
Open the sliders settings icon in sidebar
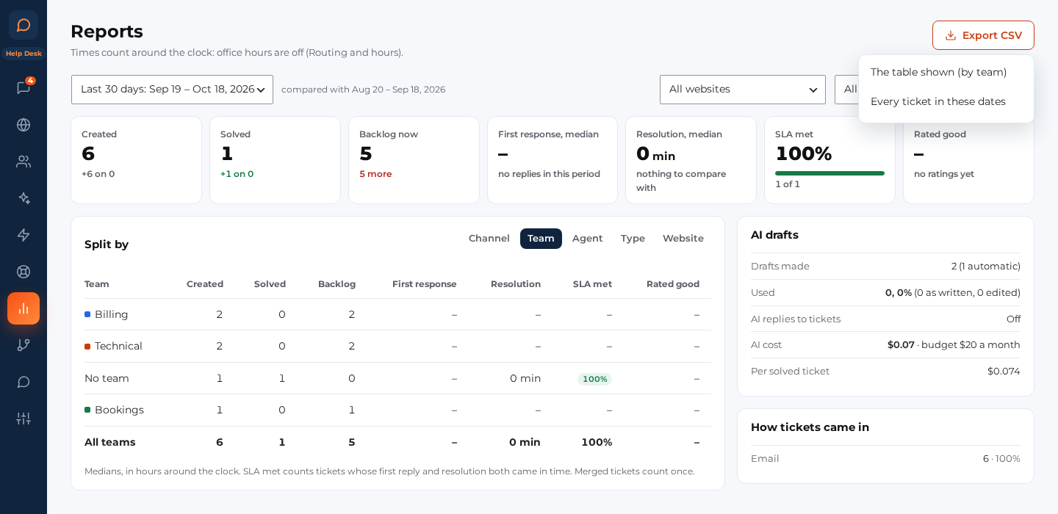(x=24, y=419)
